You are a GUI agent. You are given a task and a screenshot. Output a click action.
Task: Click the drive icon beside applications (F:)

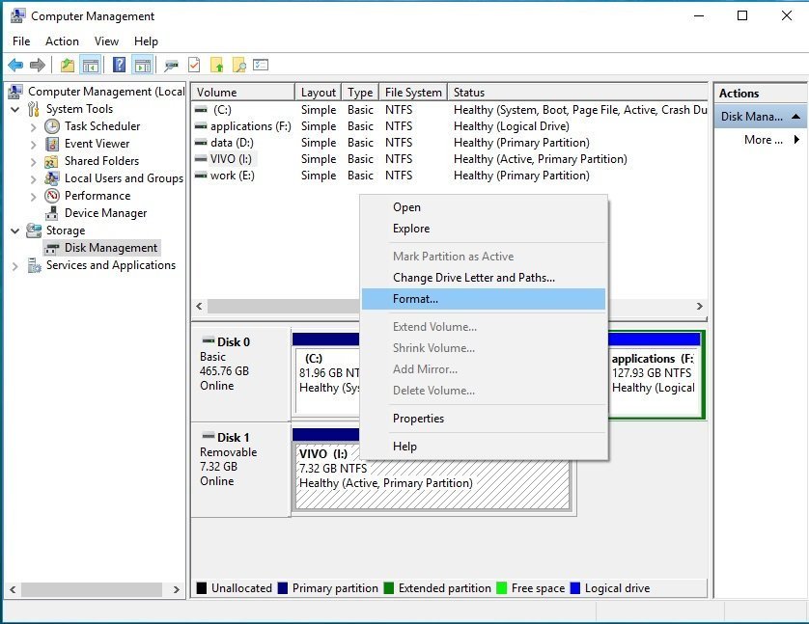[x=201, y=126]
